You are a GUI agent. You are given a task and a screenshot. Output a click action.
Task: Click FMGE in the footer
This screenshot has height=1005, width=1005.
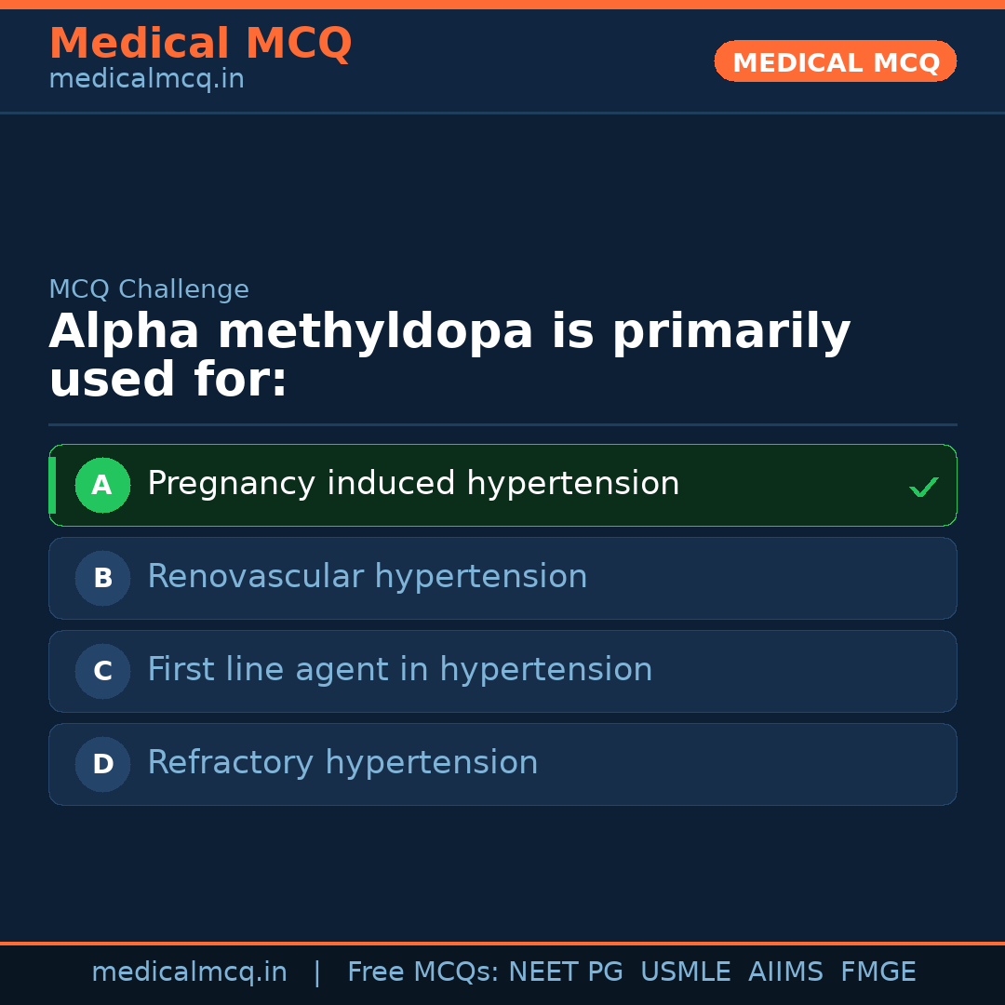pyautogui.click(x=878, y=972)
